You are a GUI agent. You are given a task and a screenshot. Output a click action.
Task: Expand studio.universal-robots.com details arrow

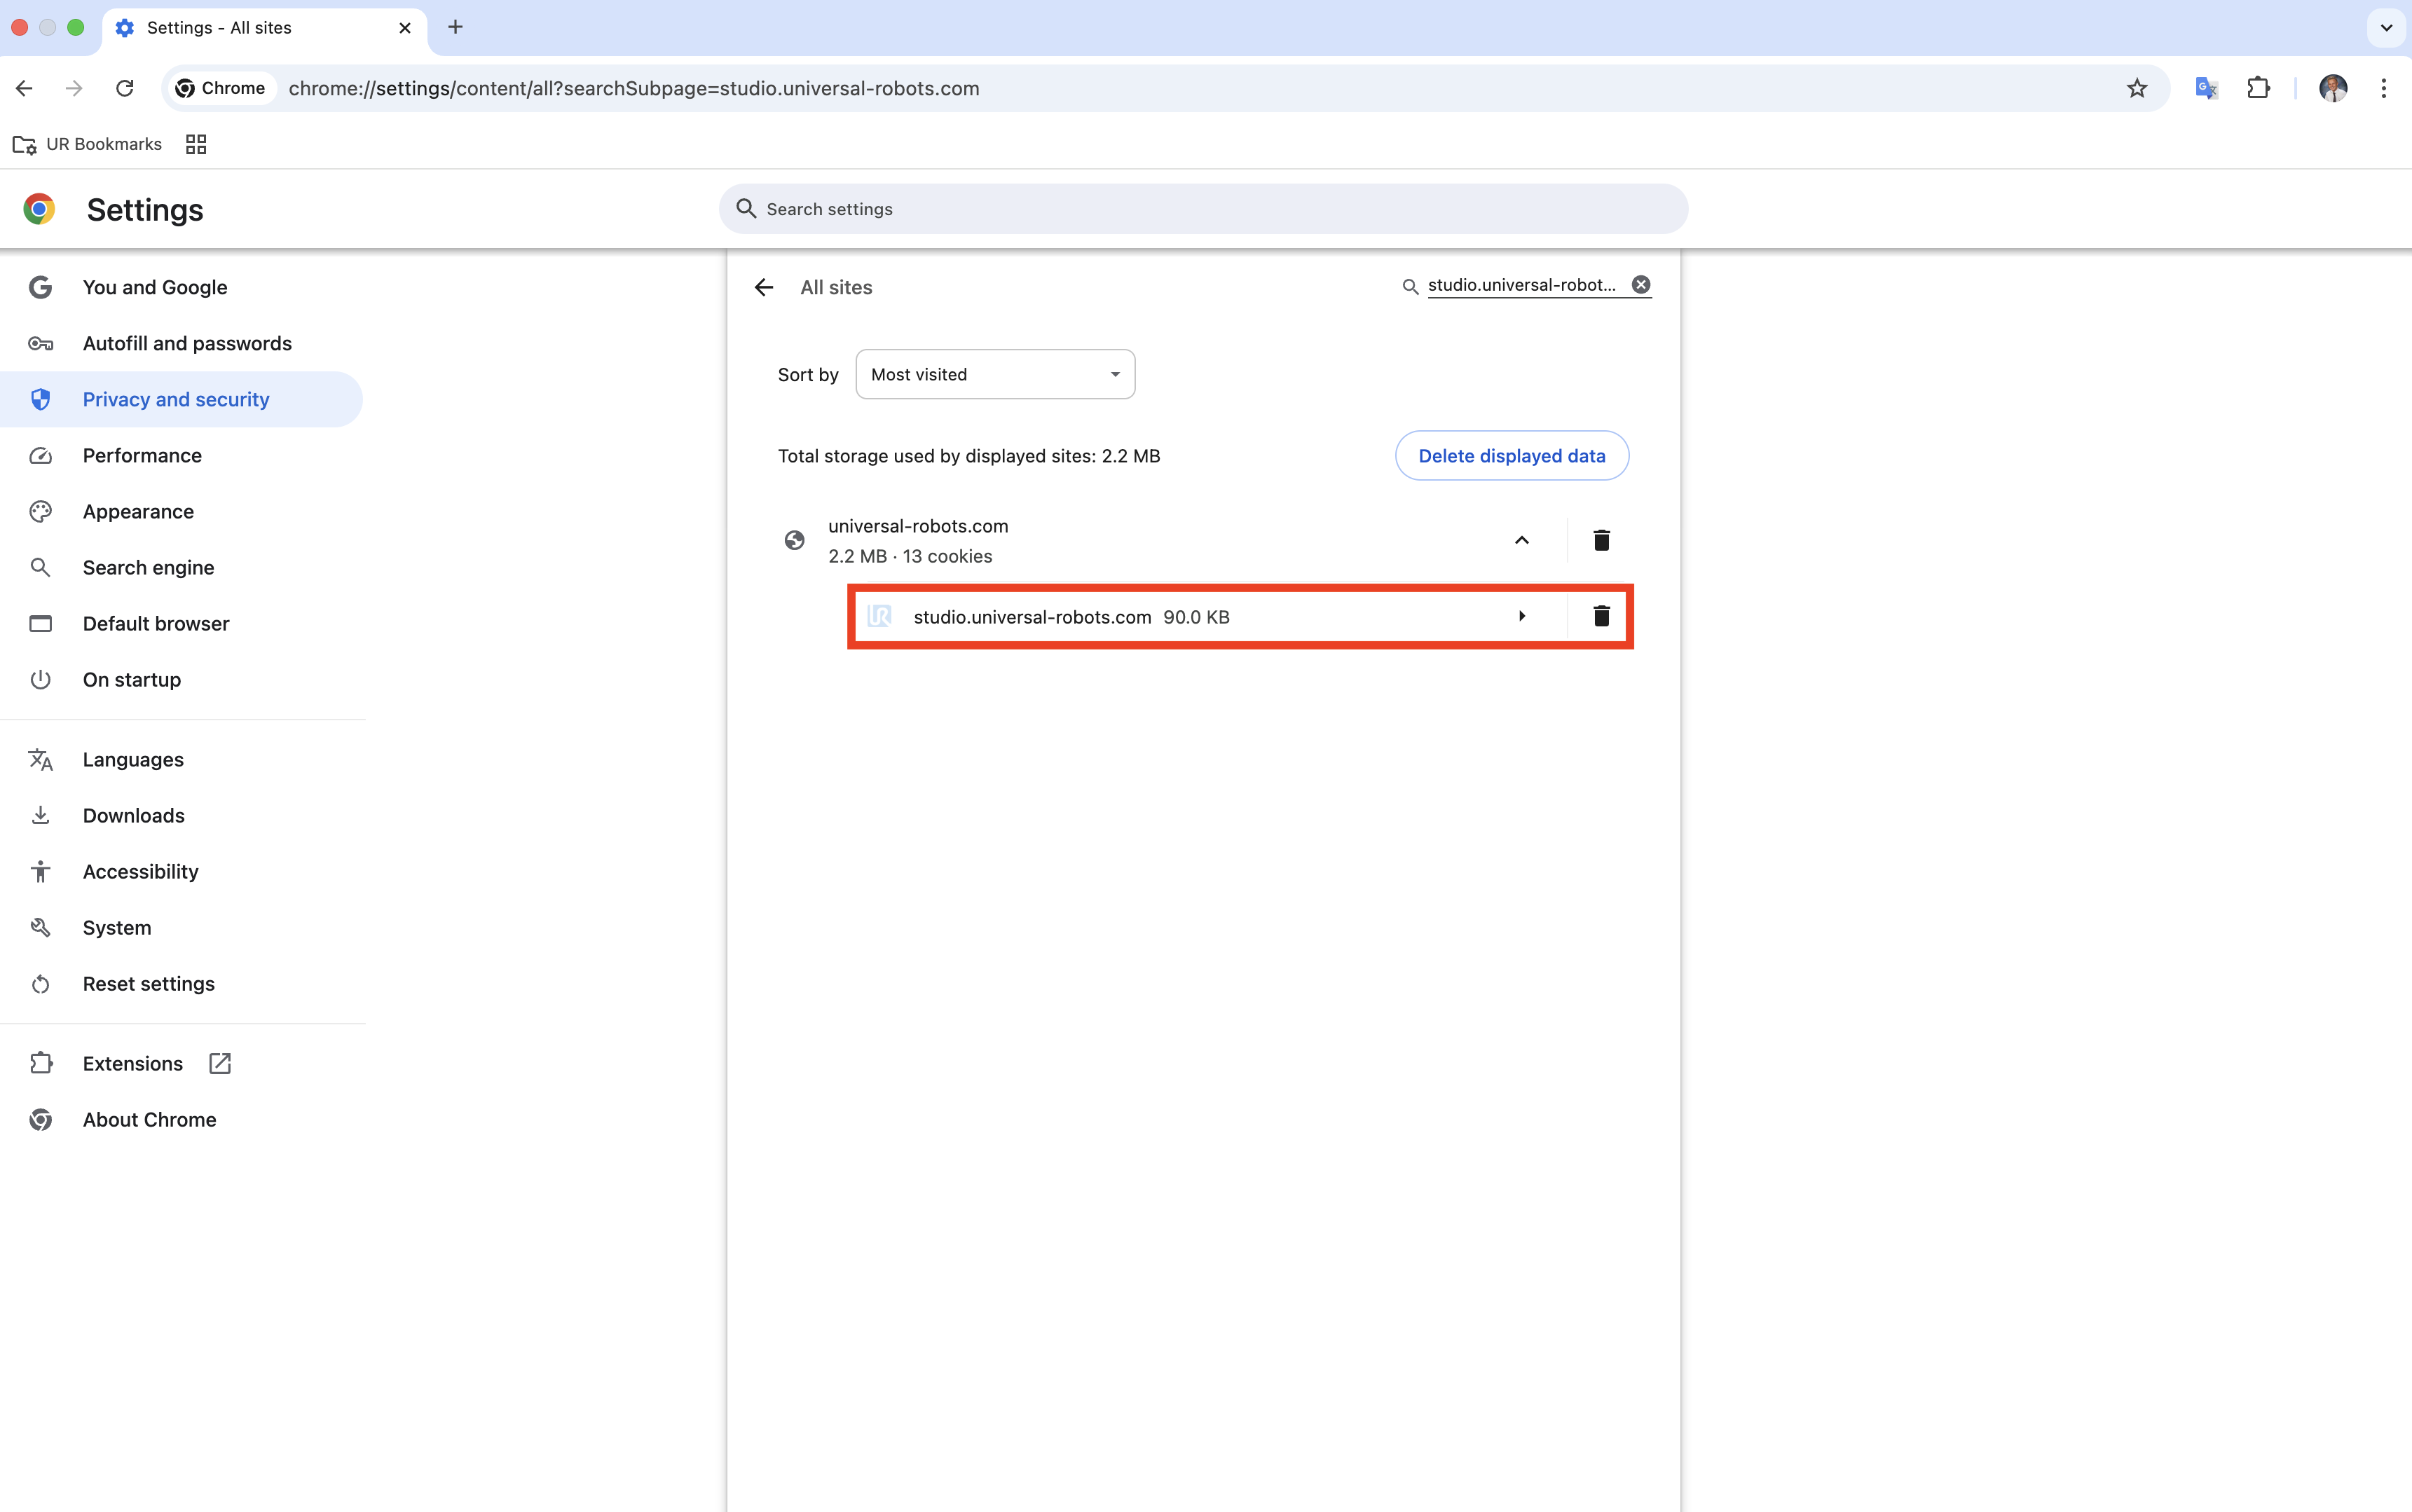[1521, 616]
